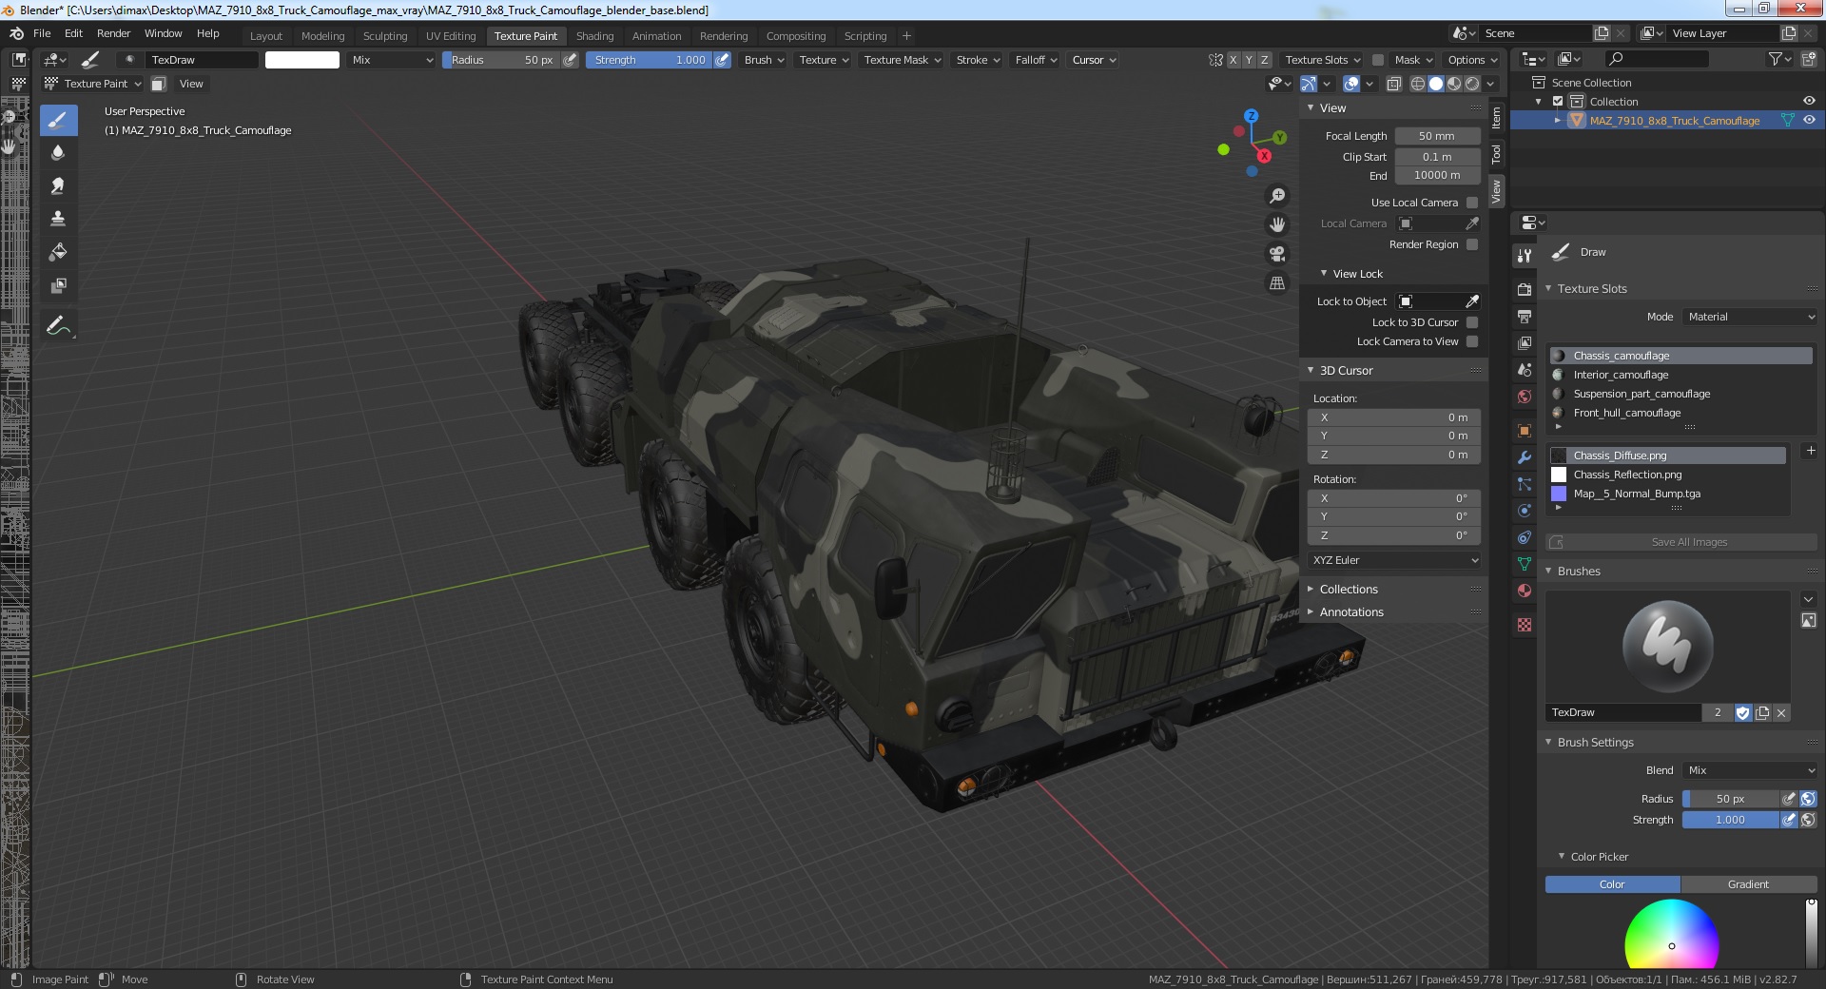
Task: Duplicate the TexDraw brush
Action: [1762, 712]
